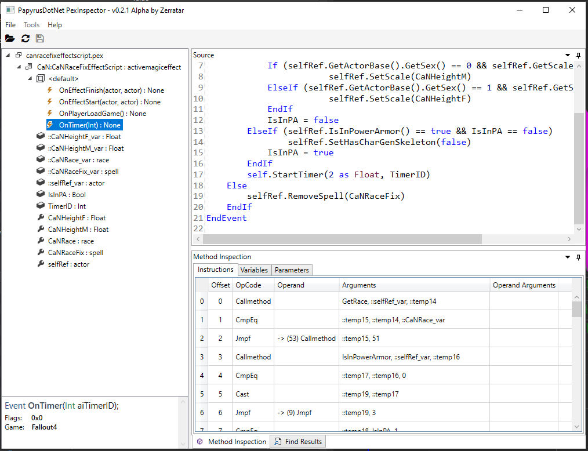Viewport: 588px width, 451px height.
Task: Select the Method Inspection bottom tab
Action: [232, 442]
